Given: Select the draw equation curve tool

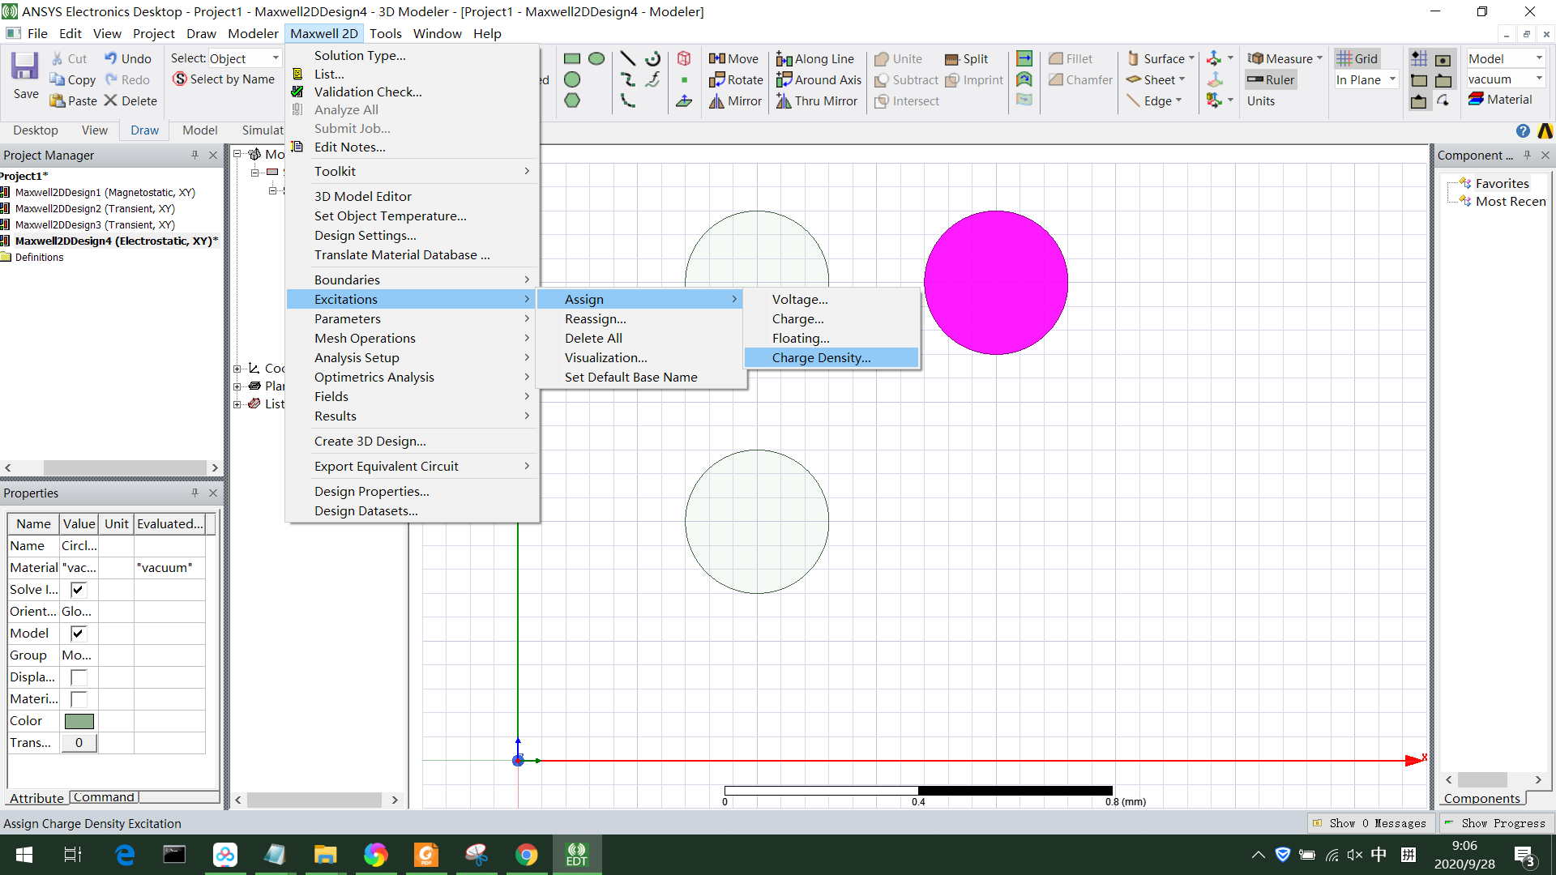Looking at the screenshot, I should (653, 79).
